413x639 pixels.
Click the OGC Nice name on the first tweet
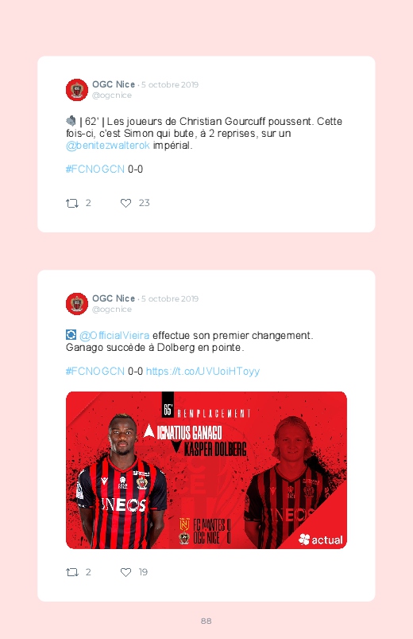(114, 84)
